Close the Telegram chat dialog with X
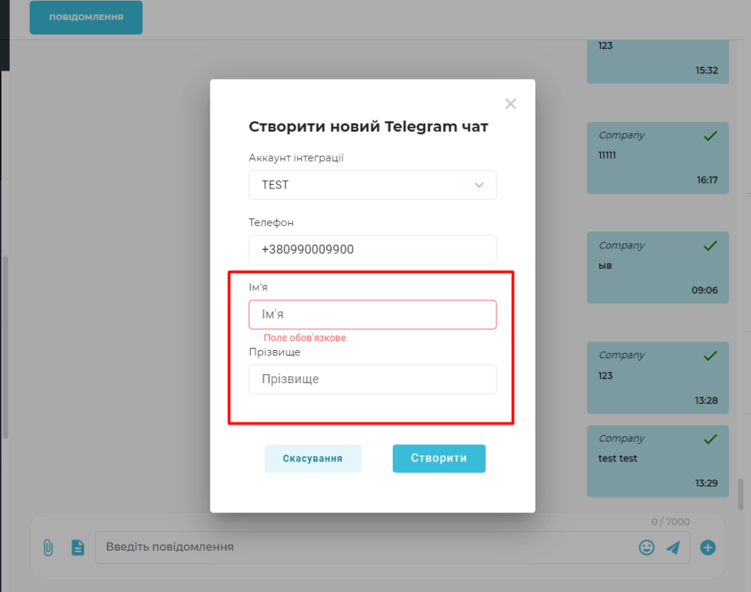The height and width of the screenshot is (592, 751). (x=511, y=104)
